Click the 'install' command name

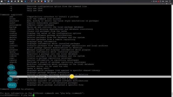tap(14, 46)
